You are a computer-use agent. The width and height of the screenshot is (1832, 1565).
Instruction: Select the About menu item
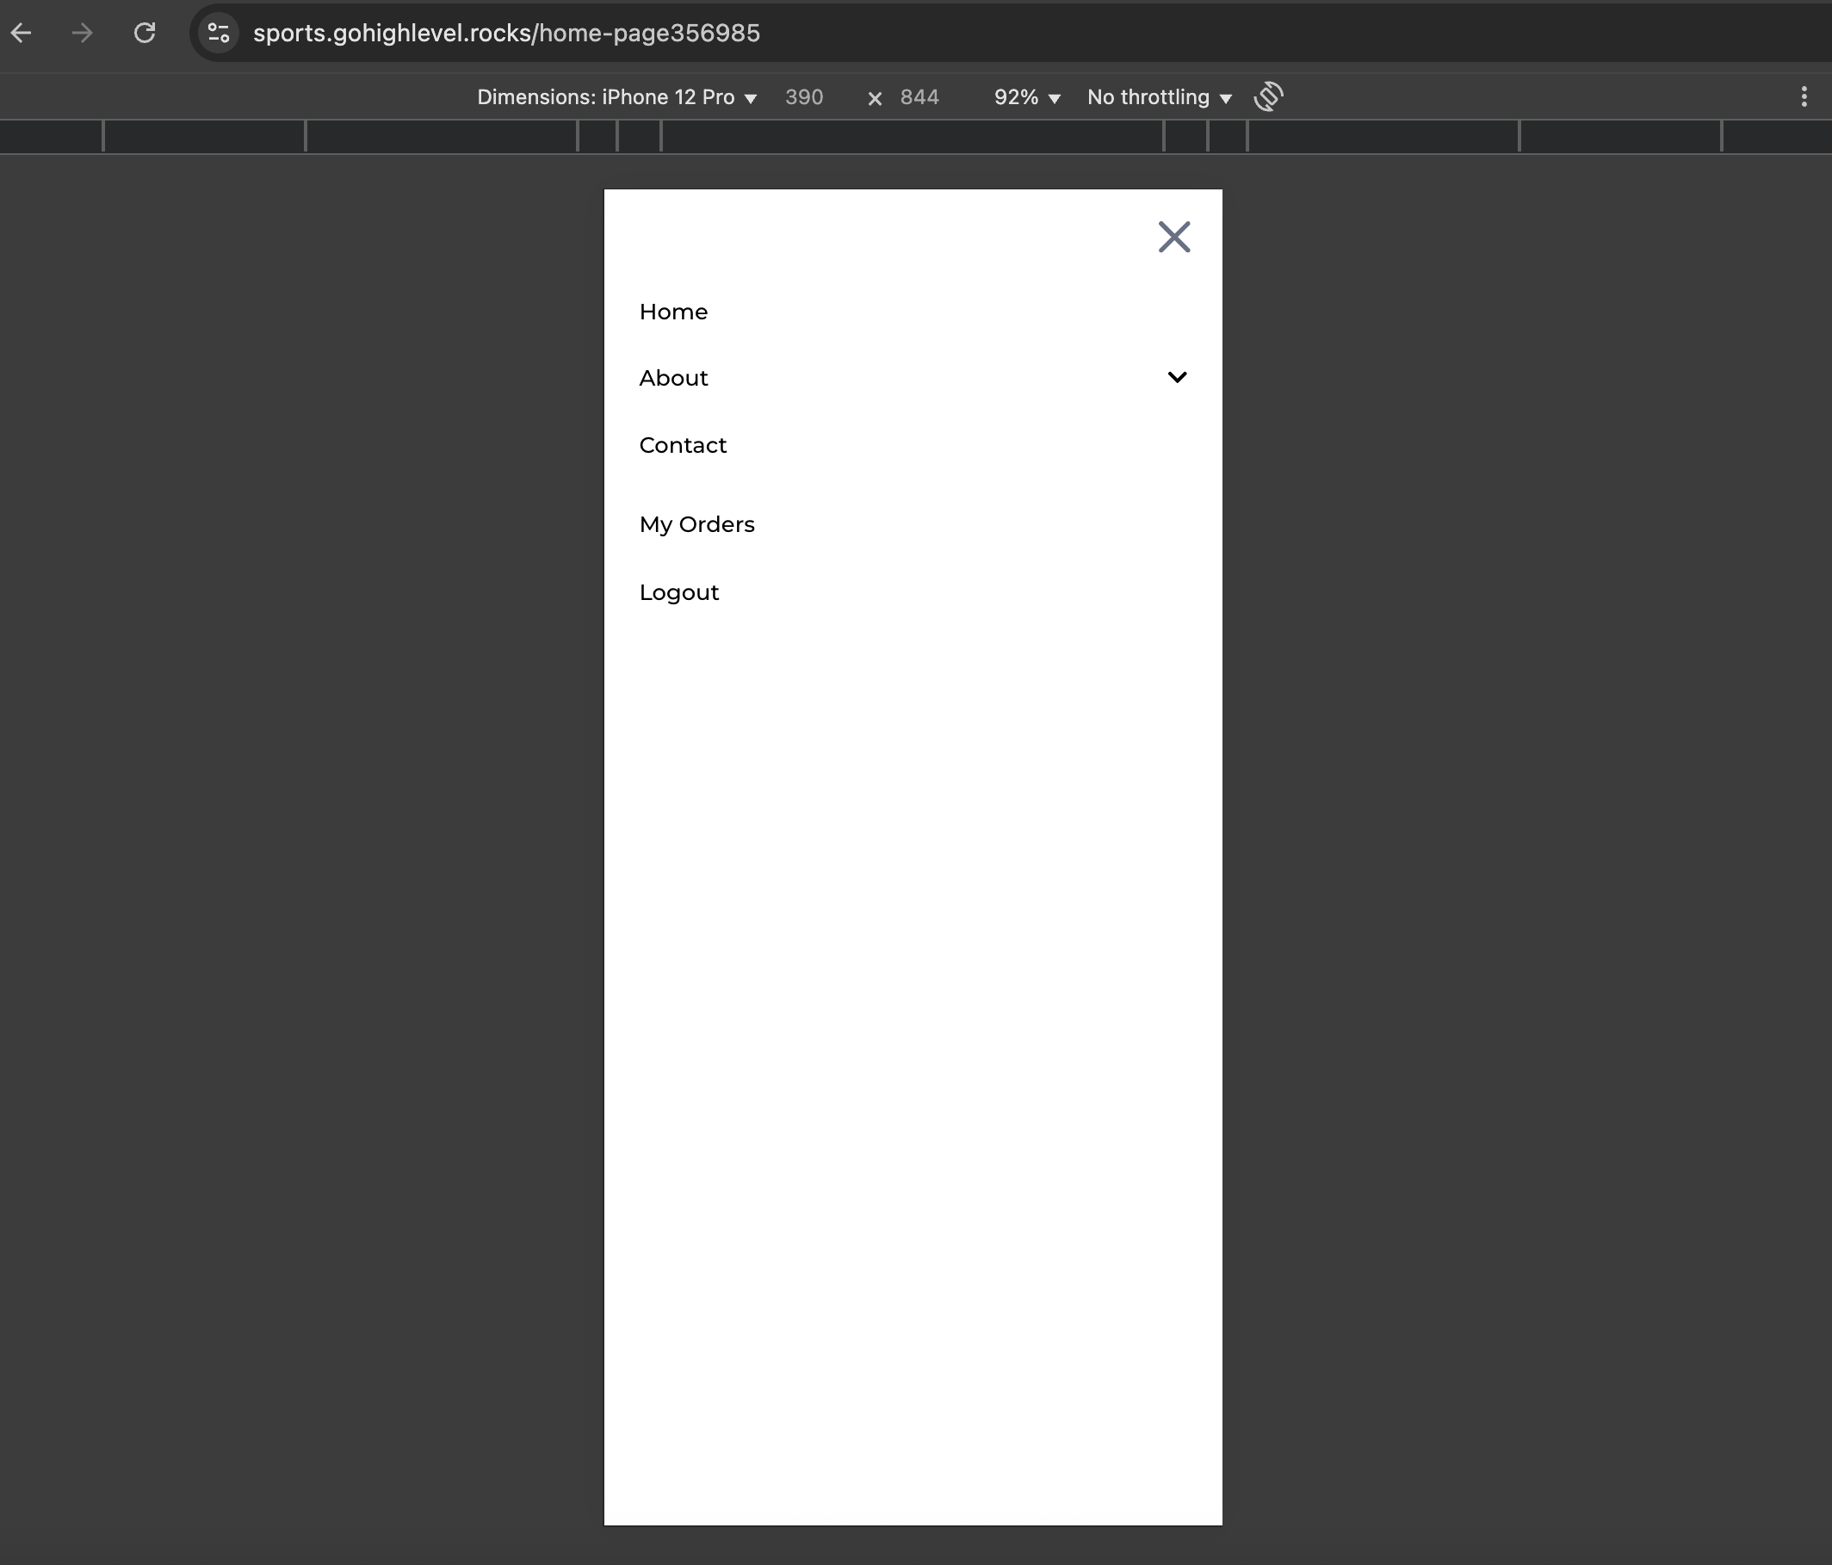673,379
